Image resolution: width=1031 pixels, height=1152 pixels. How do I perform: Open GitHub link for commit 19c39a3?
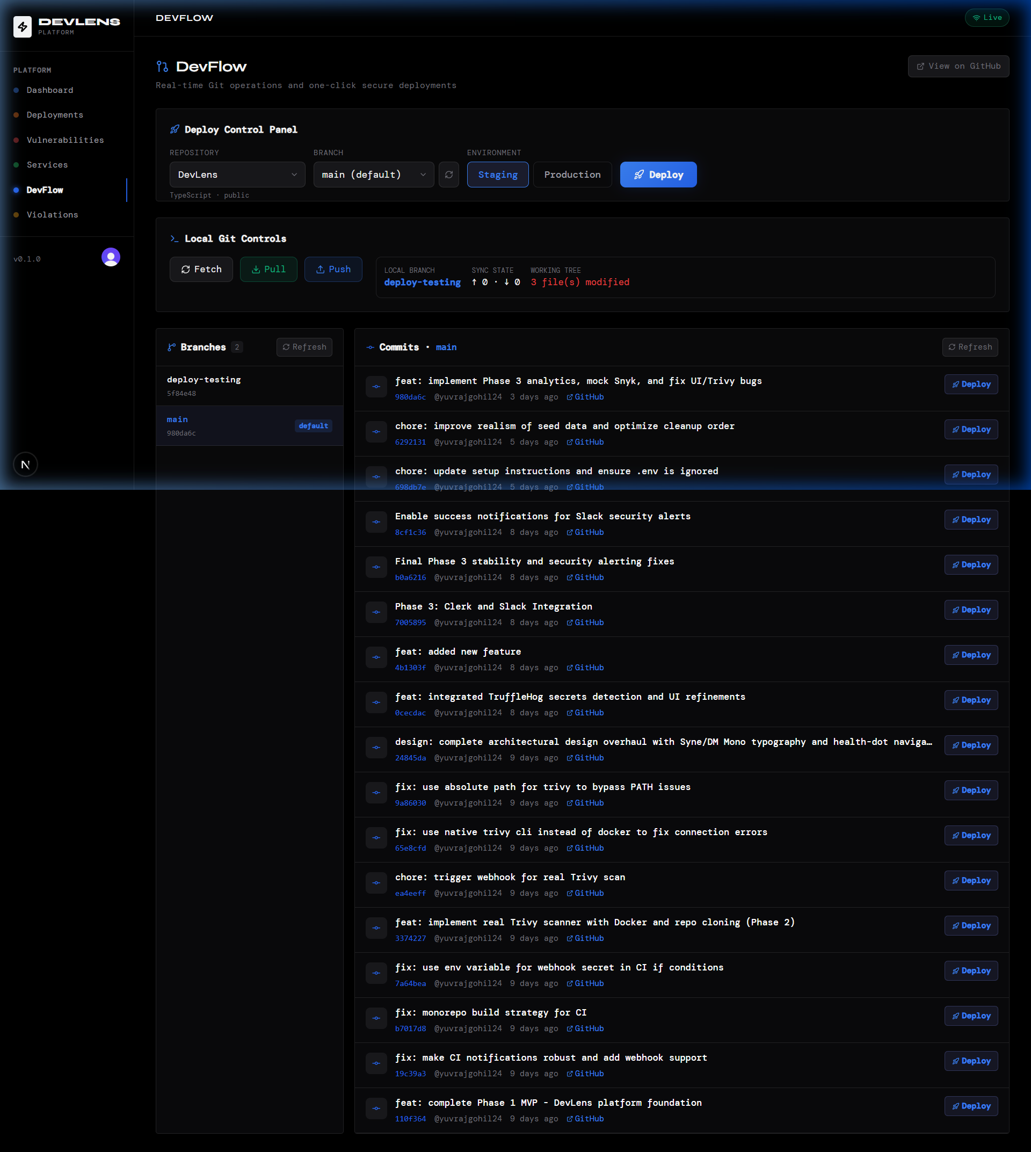click(x=585, y=1074)
